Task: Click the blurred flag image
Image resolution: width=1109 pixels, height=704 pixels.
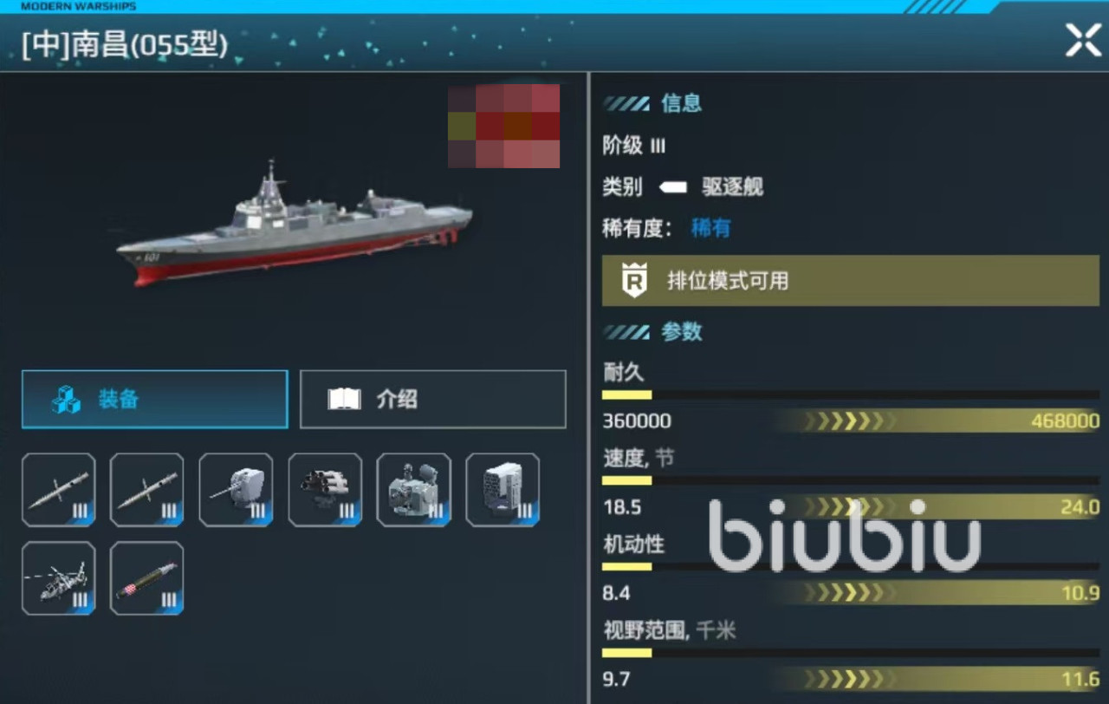Action: (503, 126)
